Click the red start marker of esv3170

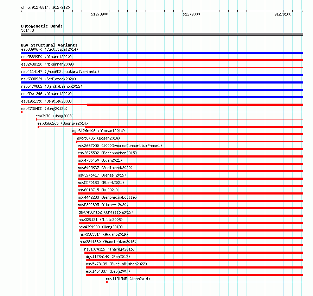point(36,119)
